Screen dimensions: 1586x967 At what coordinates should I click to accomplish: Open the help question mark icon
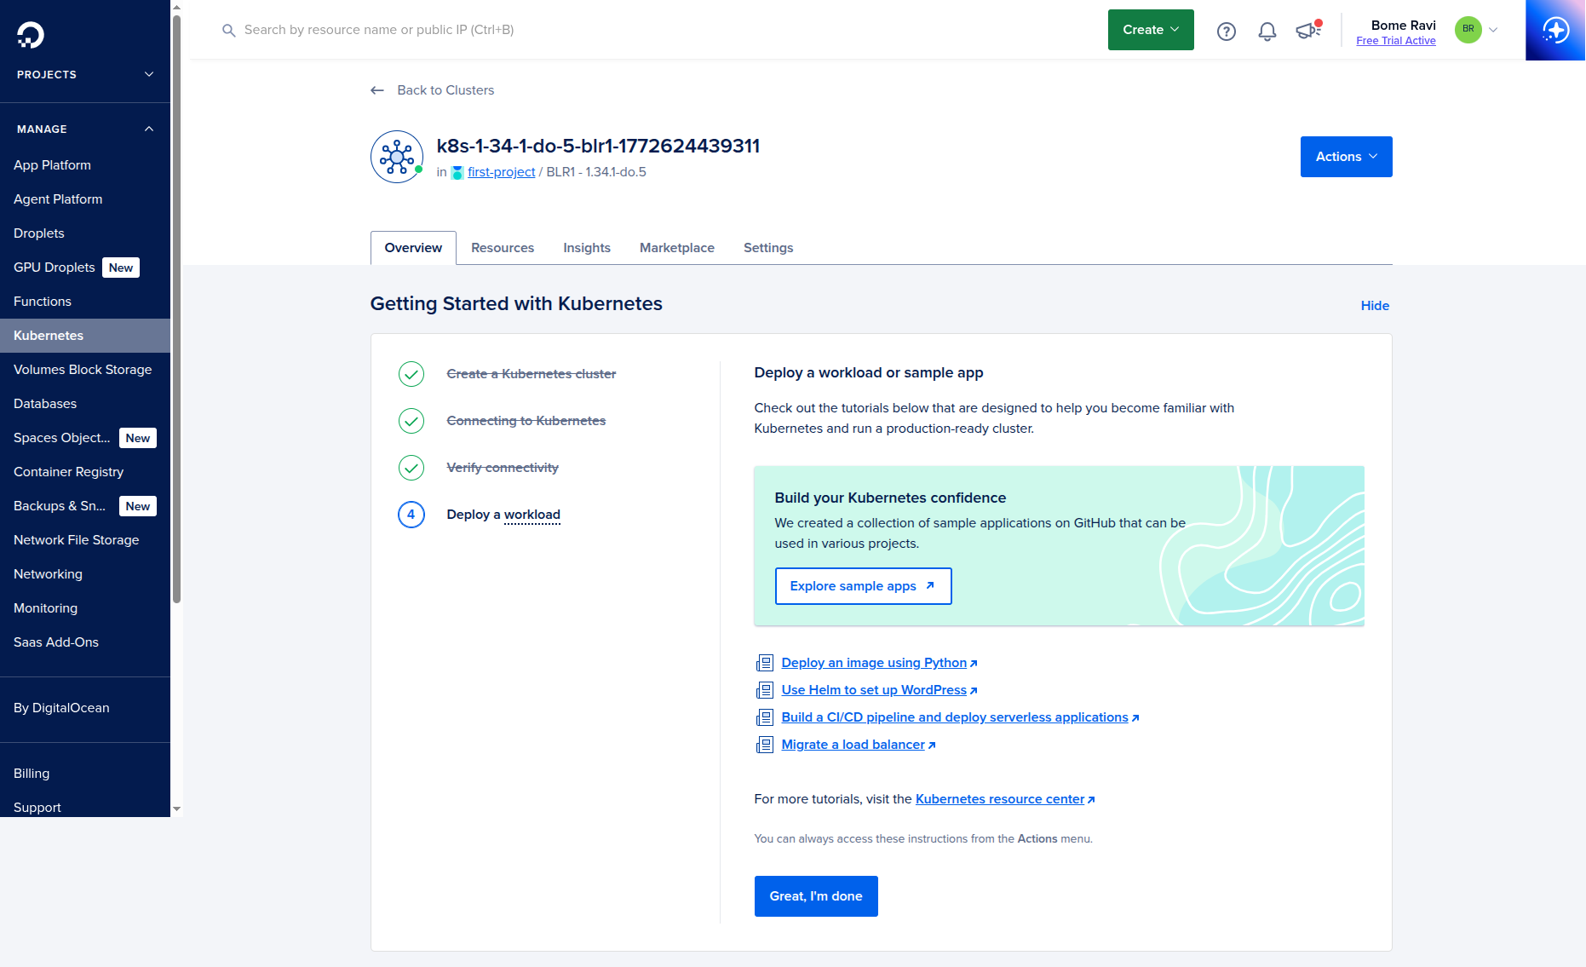click(x=1226, y=32)
